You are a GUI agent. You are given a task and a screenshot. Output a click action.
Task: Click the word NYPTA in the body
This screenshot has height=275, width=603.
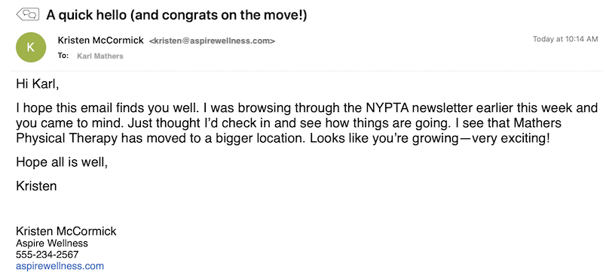click(x=387, y=108)
